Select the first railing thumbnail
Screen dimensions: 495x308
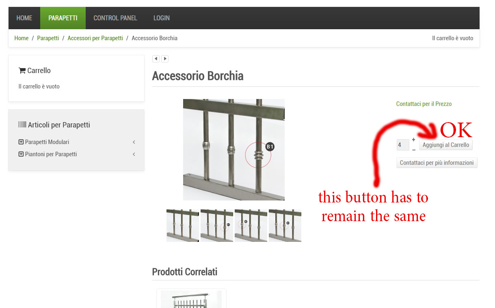pyautogui.click(x=183, y=226)
